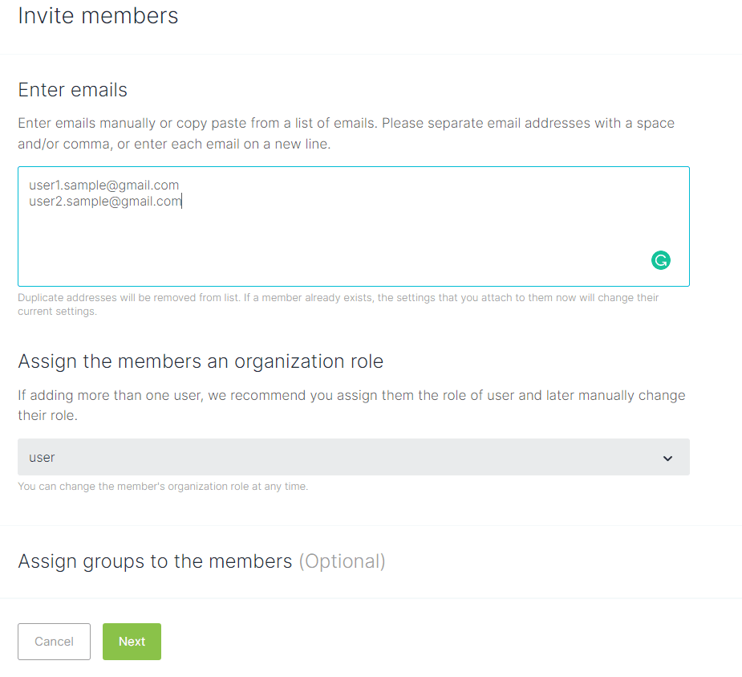The image size is (742, 677).
Task: Click the 'If adding more than one user' paragraph
Action: 351,406
